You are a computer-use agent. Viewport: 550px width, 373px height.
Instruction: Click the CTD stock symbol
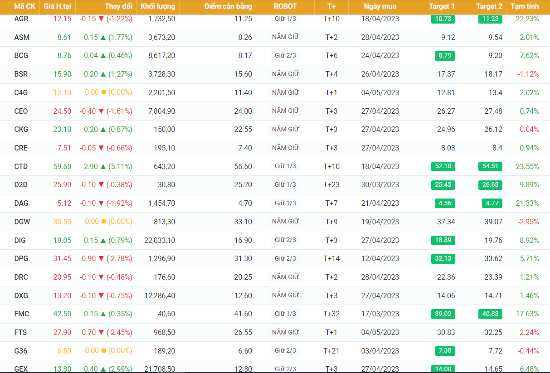pyautogui.click(x=21, y=166)
